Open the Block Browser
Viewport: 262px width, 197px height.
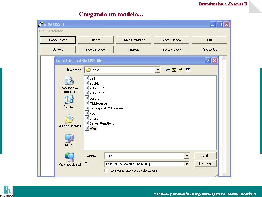96,49
